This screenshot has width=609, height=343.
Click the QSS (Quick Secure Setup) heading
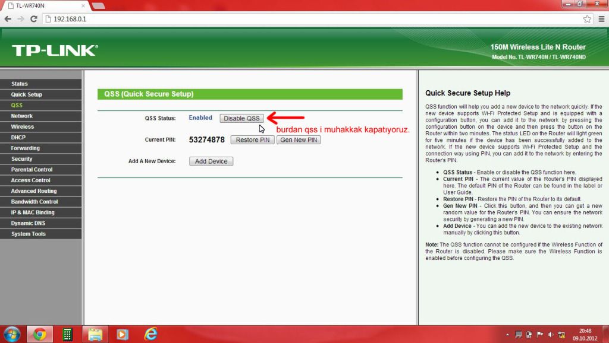(149, 94)
